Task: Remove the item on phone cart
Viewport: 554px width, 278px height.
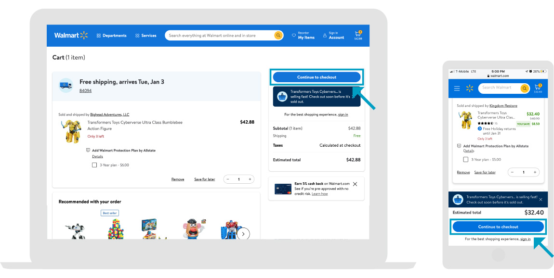Action: point(463,172)
